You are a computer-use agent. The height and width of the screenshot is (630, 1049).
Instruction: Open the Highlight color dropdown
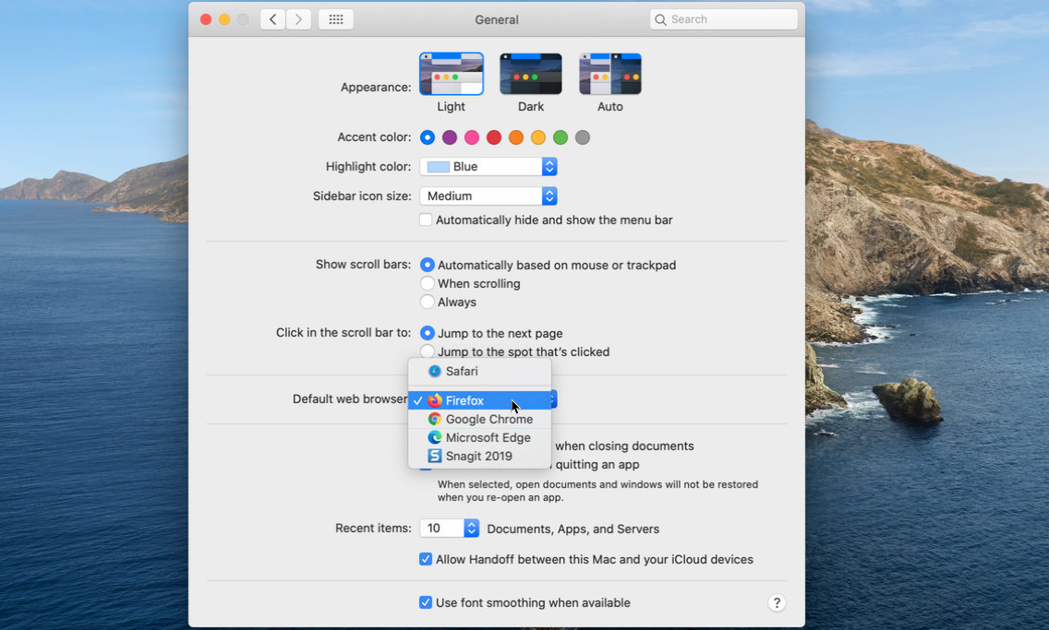tap(488, 166)
